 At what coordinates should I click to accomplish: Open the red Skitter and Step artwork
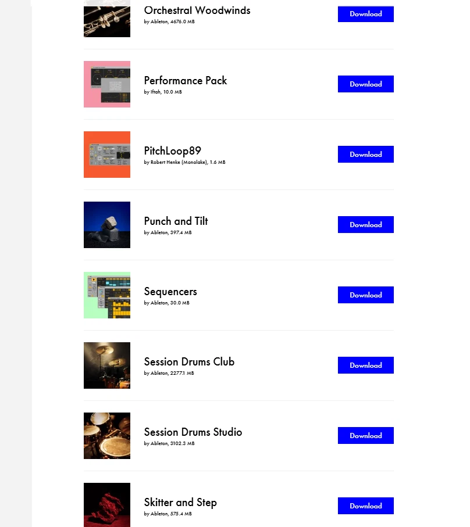(107, 505)
